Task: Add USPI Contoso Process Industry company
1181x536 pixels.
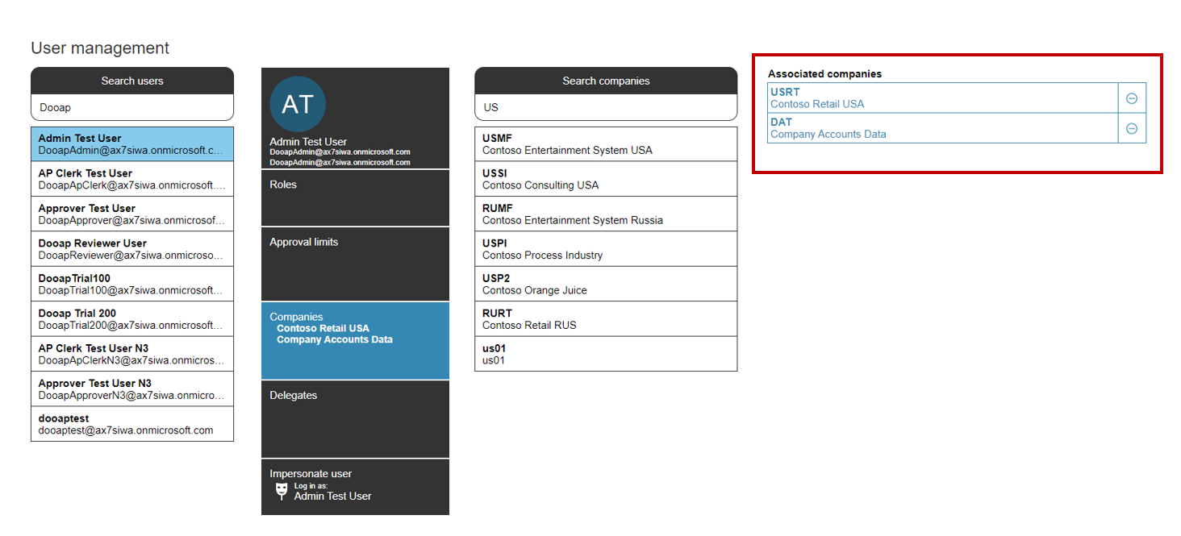Action: [x=606, y=249]
